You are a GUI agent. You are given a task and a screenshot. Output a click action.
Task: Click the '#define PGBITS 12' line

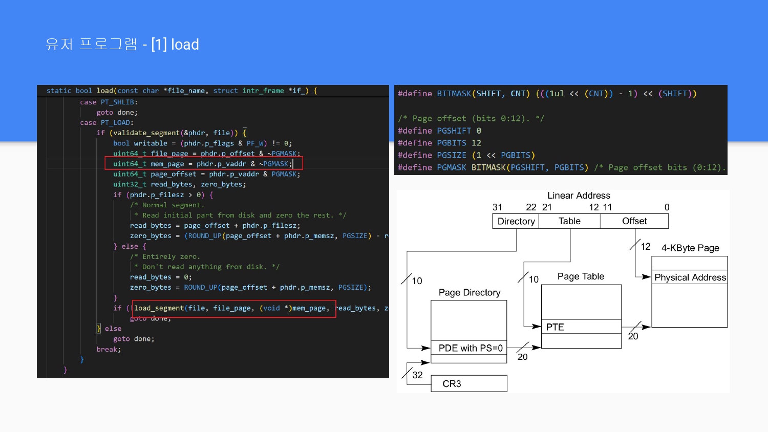[x=439, y=143]
